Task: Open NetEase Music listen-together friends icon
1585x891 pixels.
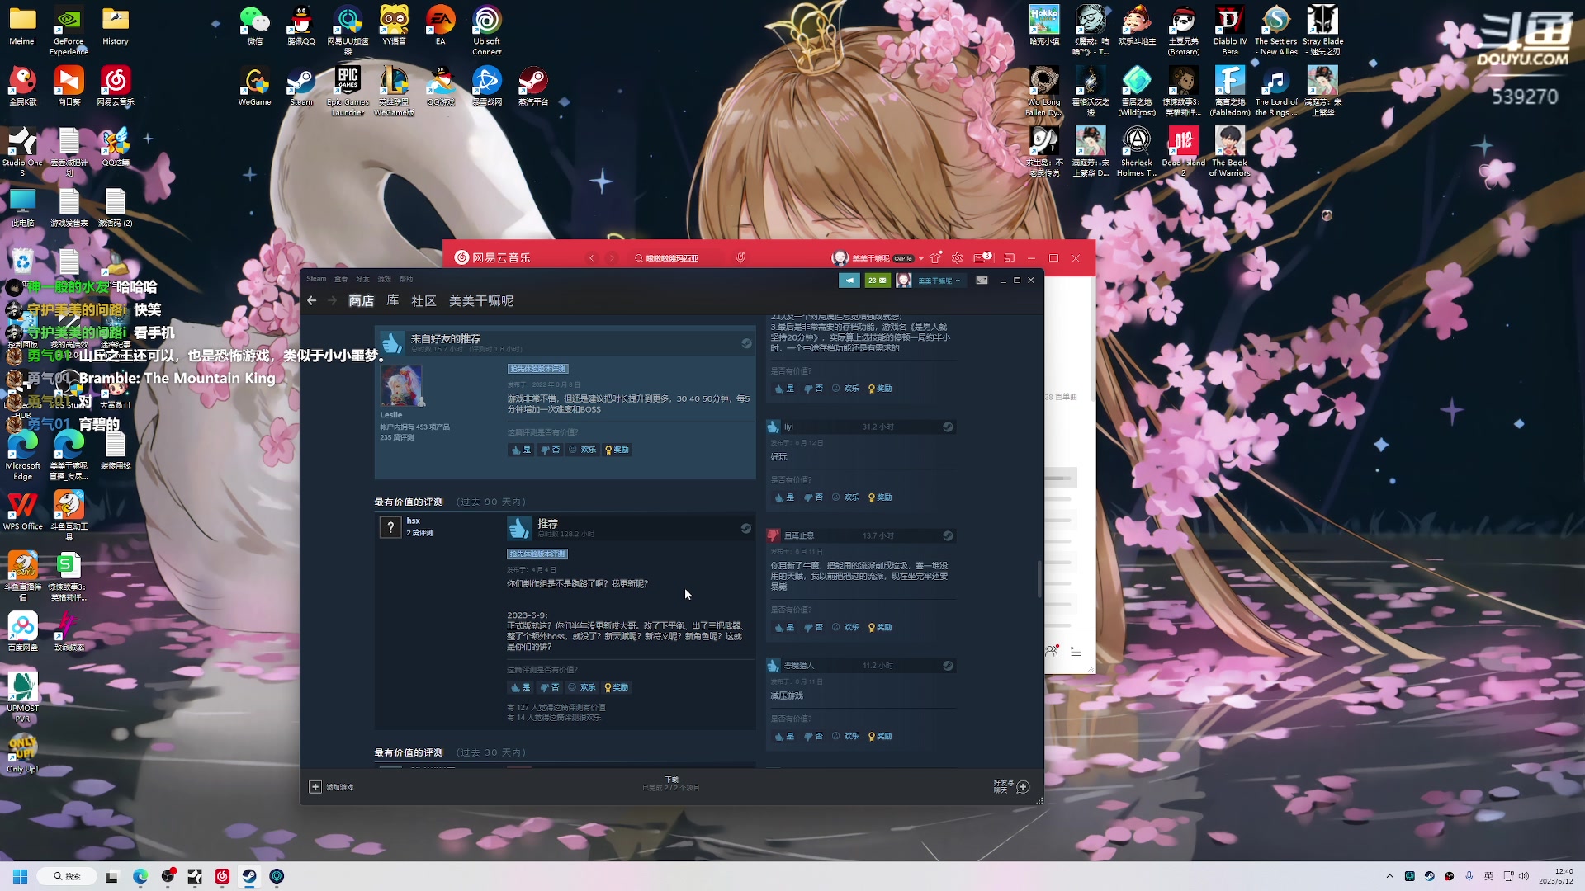Action: coord(1052,652)
